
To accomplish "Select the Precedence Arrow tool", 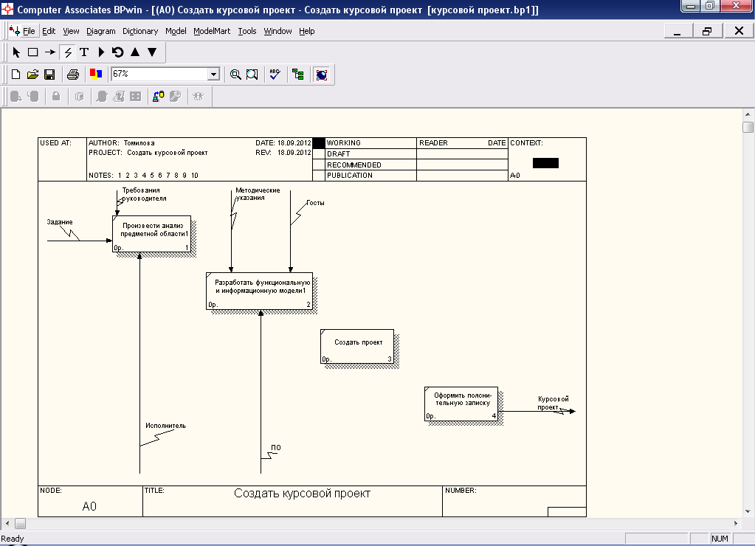I will 50,52.
